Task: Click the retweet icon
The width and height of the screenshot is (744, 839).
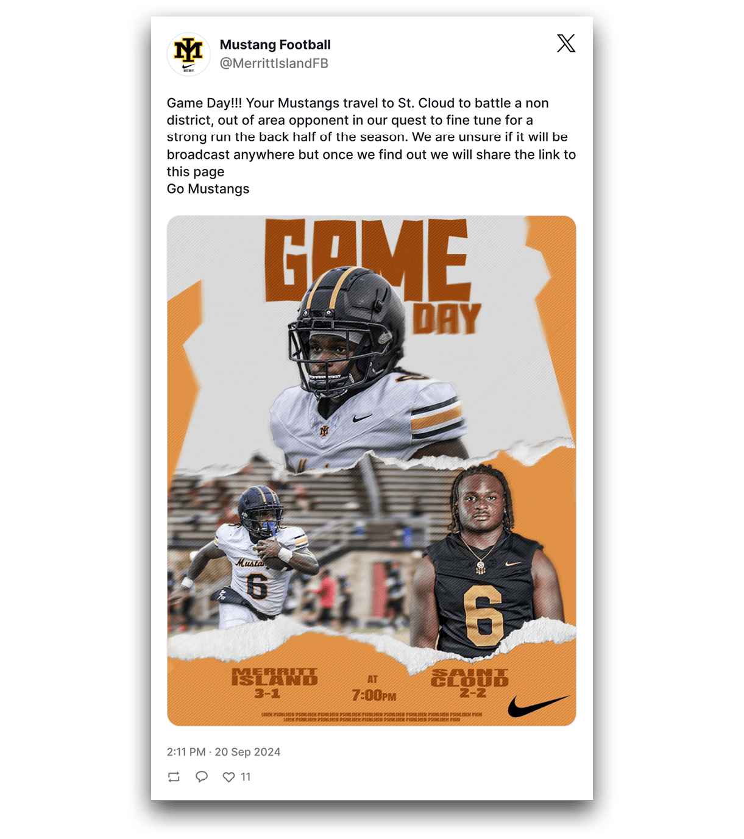Action: [174, 777]
